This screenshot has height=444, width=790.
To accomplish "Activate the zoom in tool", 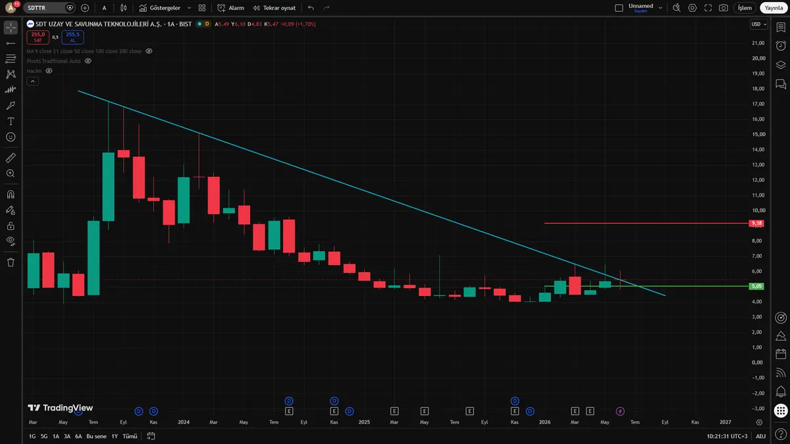I will [x=11, y=174].
